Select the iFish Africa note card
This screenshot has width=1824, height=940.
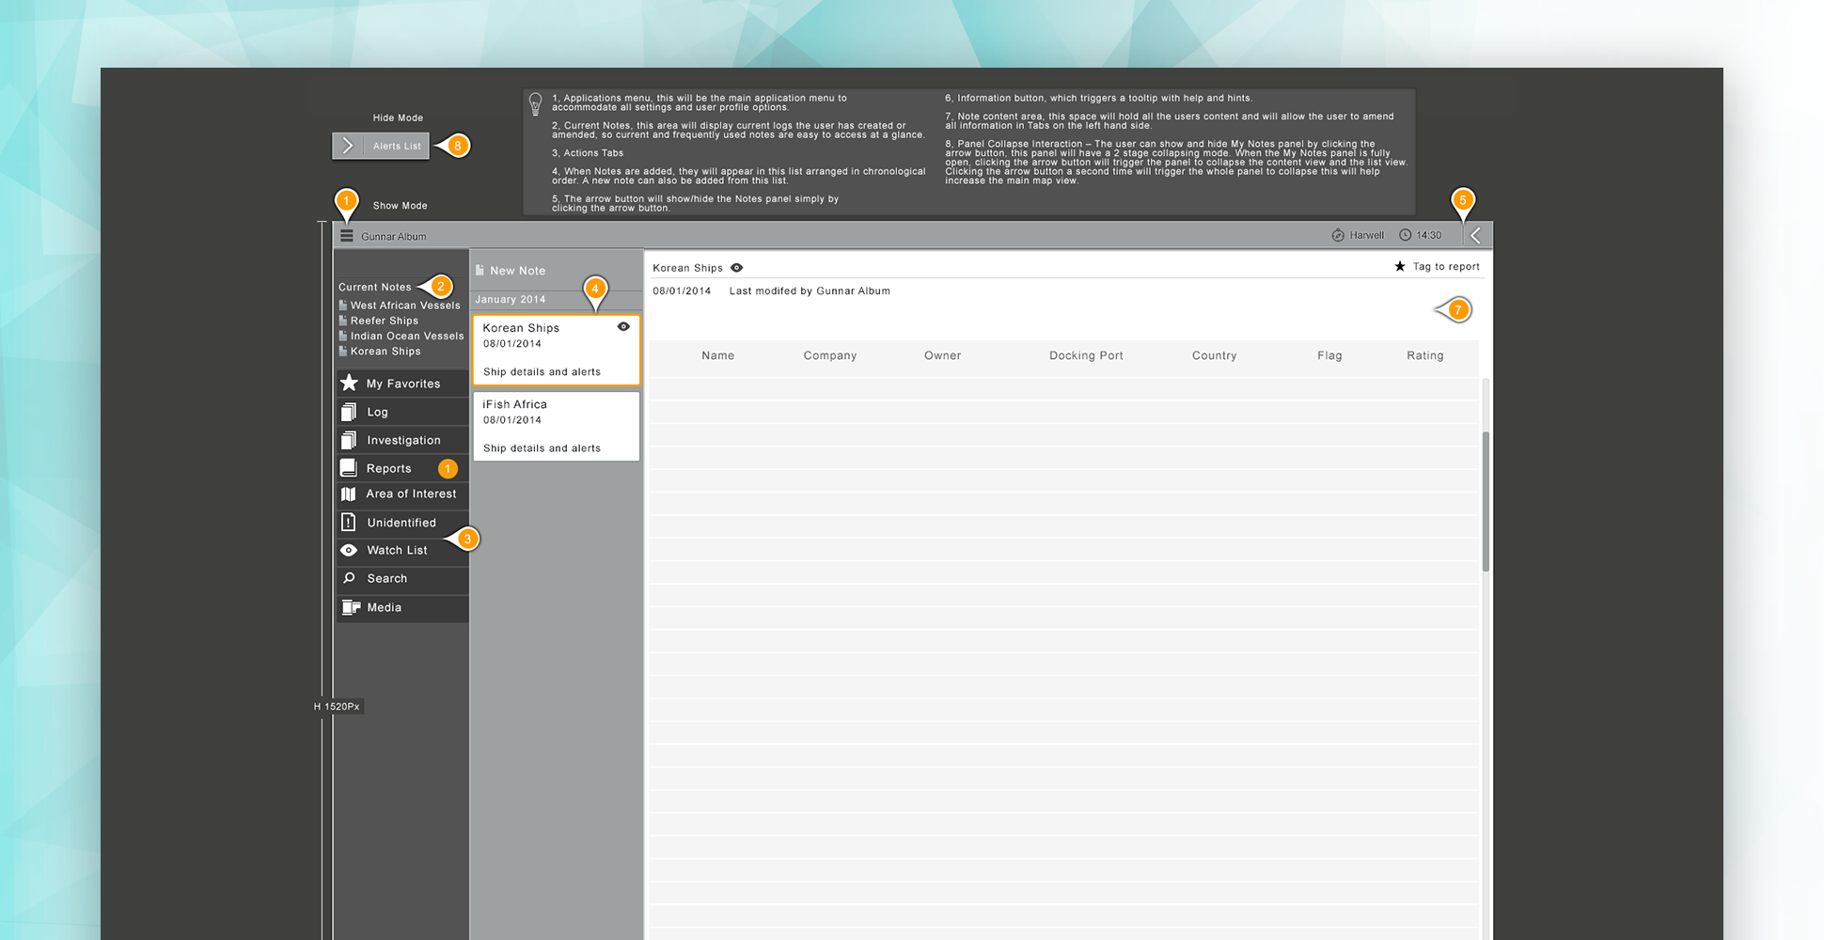(556, 426)
